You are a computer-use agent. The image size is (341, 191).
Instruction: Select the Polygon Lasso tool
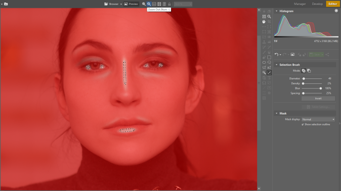coord(264,68)
